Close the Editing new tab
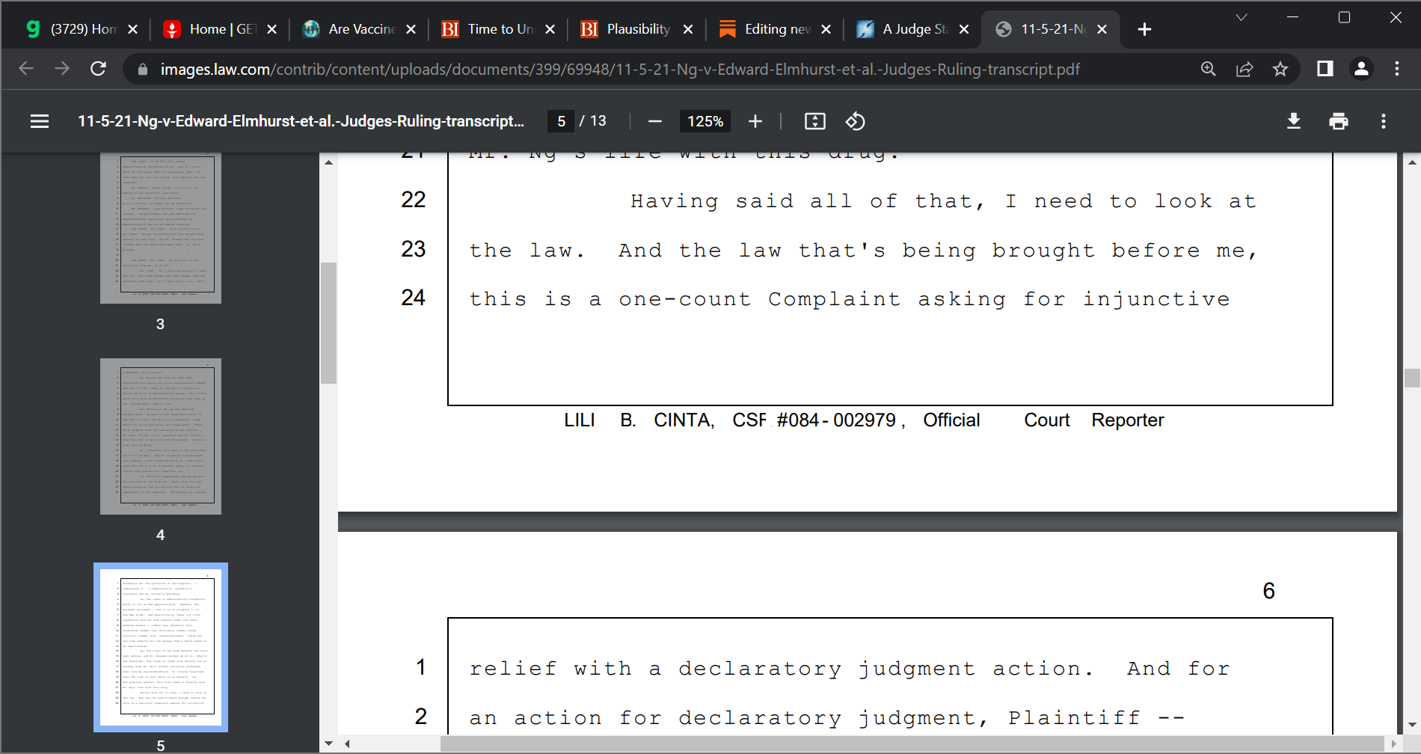 pyautogui.click(x=826, y=29)
